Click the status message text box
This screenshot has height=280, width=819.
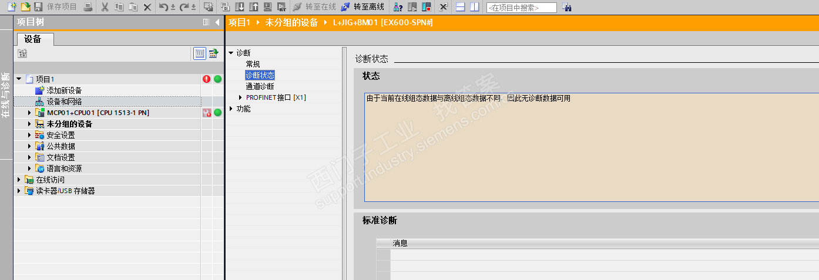[592, 147]
